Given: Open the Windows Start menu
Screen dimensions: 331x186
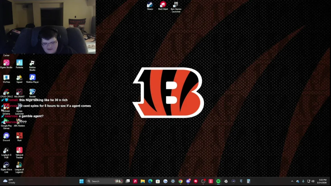Looking at the screenshot, I should (x=81, y=181).
